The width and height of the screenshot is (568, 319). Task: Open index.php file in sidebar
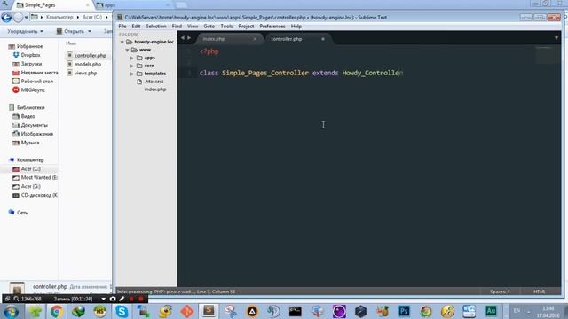point(155,89)
